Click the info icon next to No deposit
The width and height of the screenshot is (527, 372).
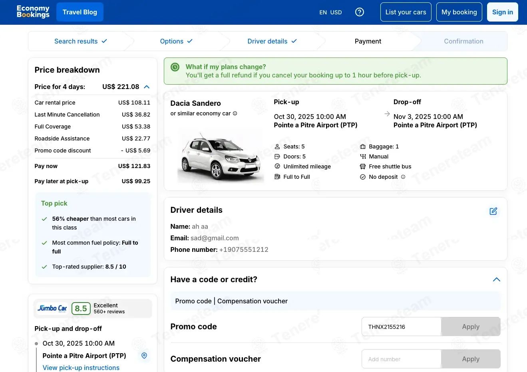coord(403,177)
